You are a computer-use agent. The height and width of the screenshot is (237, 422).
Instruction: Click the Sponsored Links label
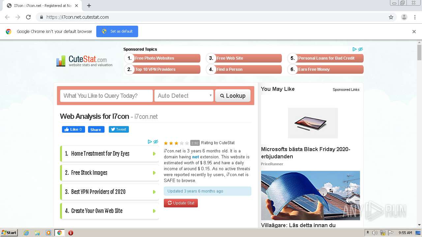[346, 90]
